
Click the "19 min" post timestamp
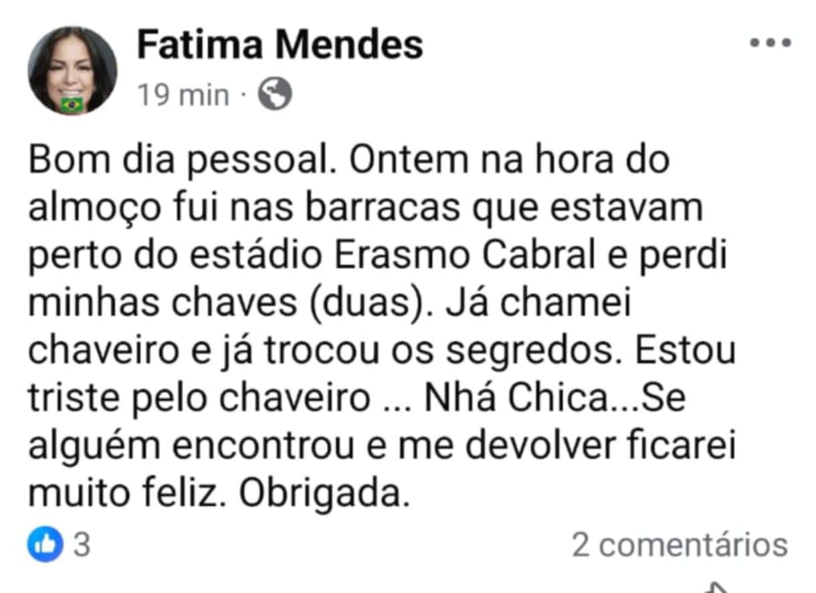coord(183,95)
